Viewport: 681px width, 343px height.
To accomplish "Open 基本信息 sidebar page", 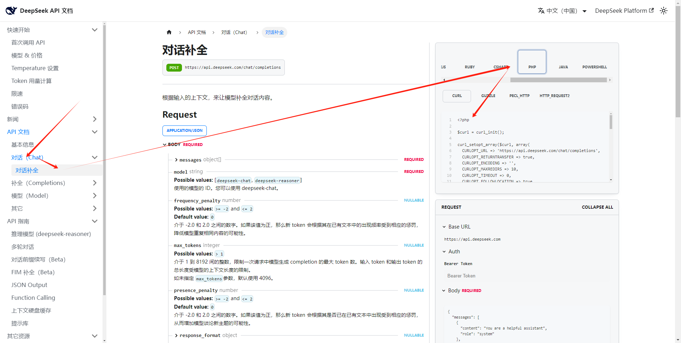I will [23, 145].
